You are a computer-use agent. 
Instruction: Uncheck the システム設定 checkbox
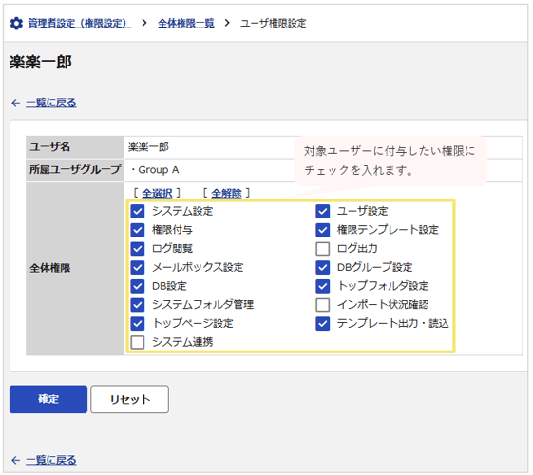[x=138, y=212]
